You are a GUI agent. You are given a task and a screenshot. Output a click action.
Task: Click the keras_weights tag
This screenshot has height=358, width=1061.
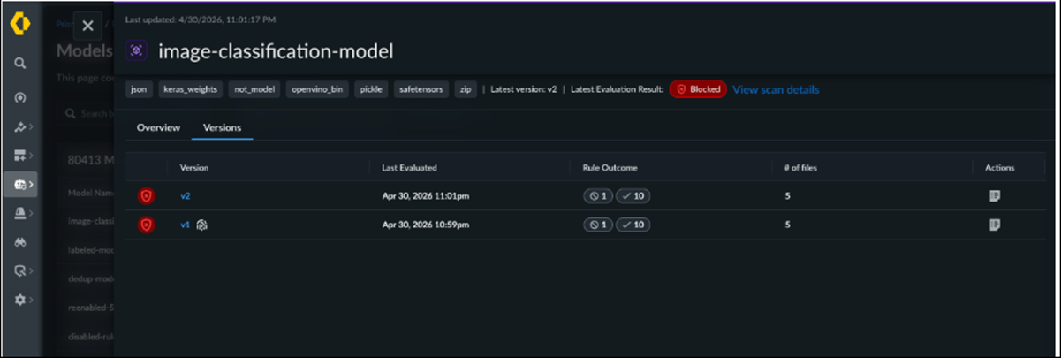tap(189, 89)
